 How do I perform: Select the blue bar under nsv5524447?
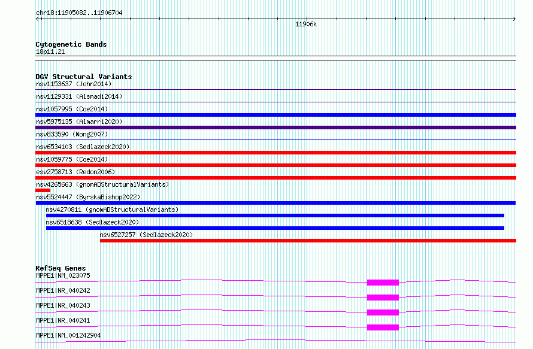[x=275, y=203]
